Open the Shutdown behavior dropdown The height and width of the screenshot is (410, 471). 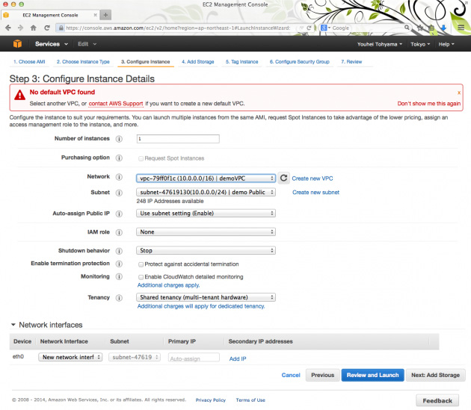(x=206, y=250)
